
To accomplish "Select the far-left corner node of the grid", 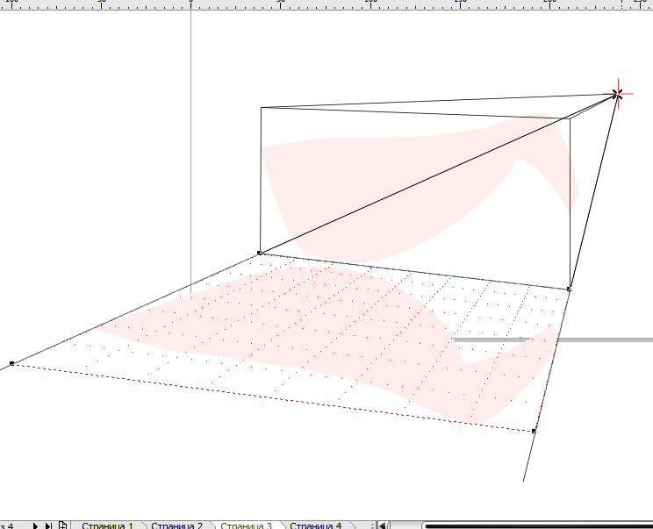I will (x=11, y=362).
